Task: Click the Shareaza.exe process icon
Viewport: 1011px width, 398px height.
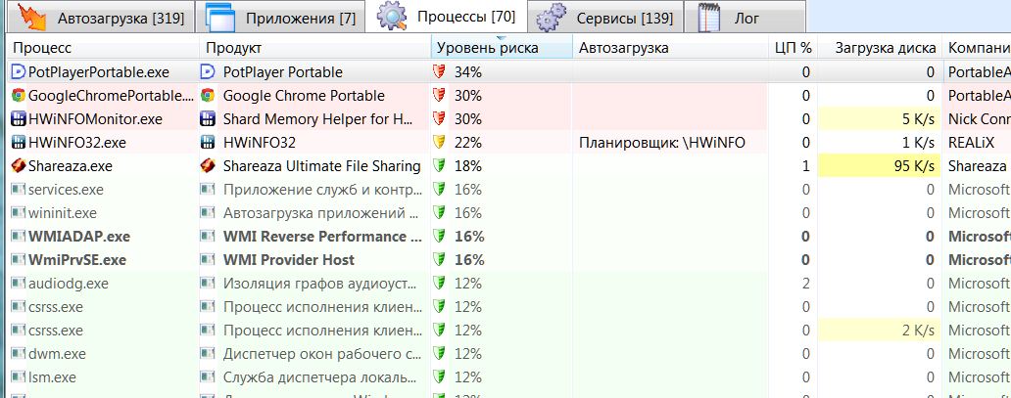Action: point(18,166)
